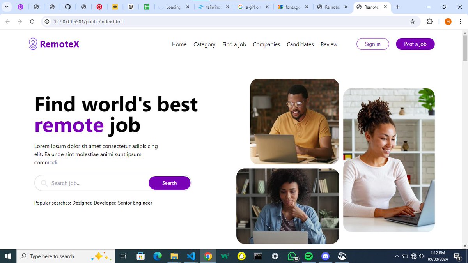Click the purple Search button
This screenshot has width=468, height=263.
tap(170, 183)
